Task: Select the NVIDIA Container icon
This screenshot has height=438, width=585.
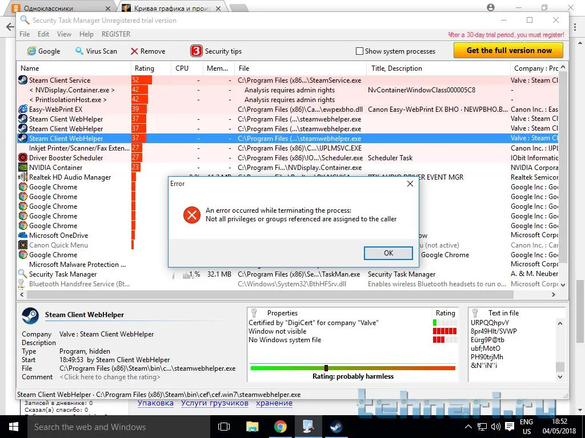Action: click(x=23, y=167)
